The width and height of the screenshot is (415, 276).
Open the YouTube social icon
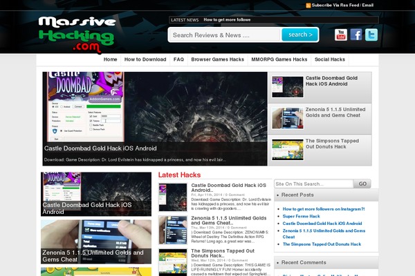click(341, 35)
